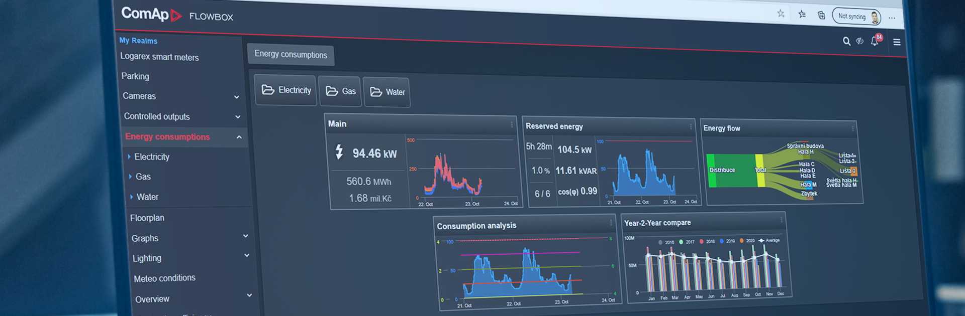Click the Water folder icon

coord(376,92)
